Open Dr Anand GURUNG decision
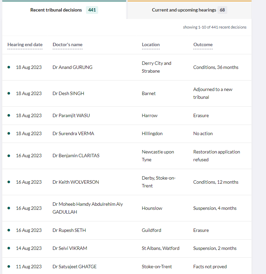266x274 pixels. pyautogui.click(x=72, y=67)
